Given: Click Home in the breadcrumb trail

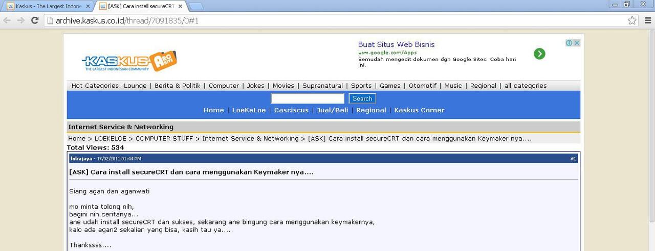Looking at the screenshot, I should [x=77, y=139].
